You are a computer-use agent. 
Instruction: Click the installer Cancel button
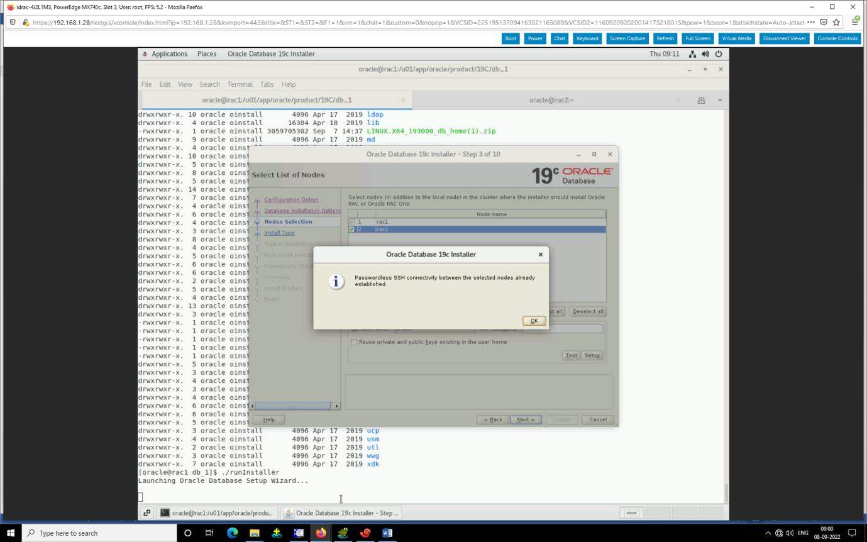click(598, 419)
